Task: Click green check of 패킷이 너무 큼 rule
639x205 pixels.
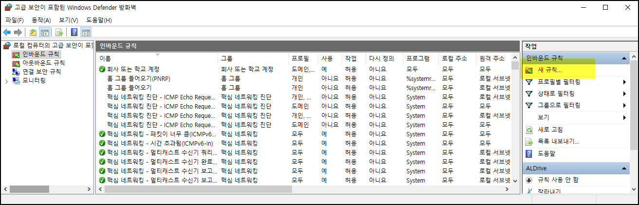Action: 102,134
